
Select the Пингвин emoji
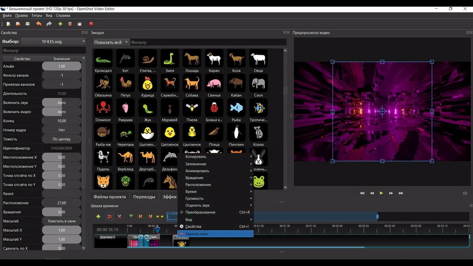[x=236, y=135]
